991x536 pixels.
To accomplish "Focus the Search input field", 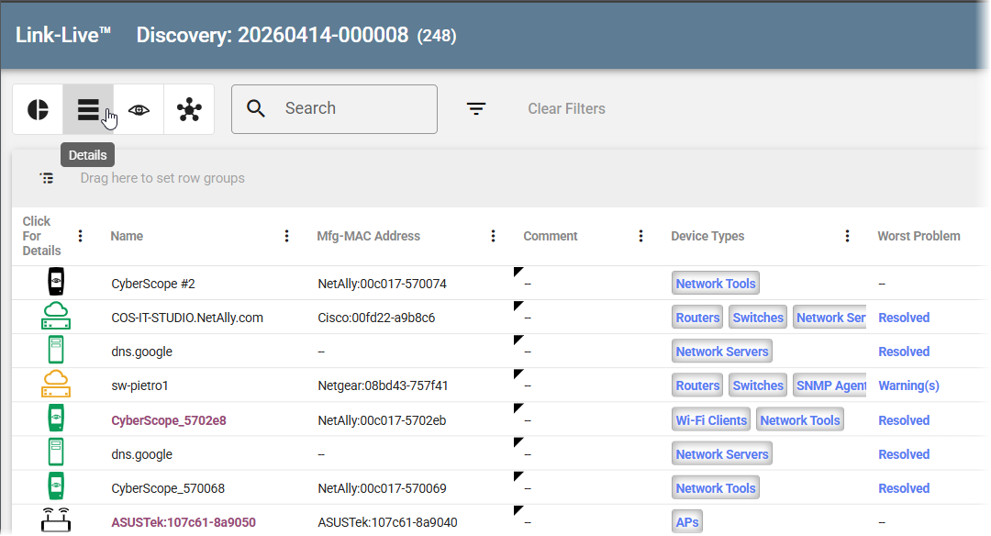I will (334, 108).
